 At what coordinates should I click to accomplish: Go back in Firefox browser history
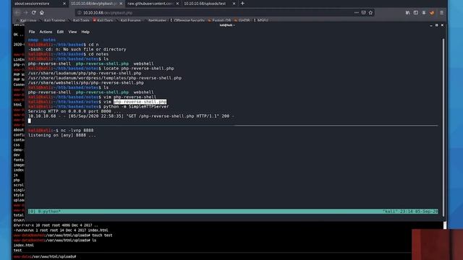17,13
